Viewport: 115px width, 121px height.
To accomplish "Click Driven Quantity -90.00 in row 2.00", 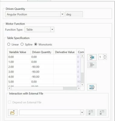I will [42, 67].
